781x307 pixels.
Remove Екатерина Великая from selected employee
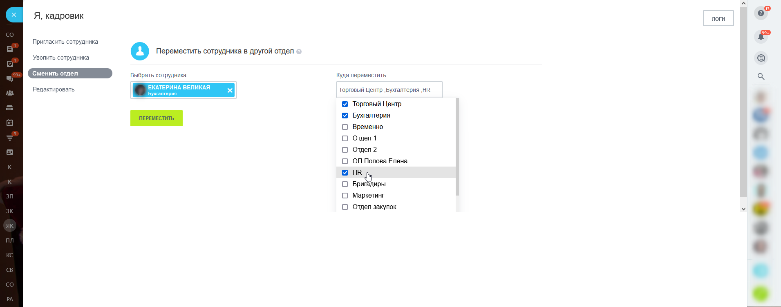(230, 90)
